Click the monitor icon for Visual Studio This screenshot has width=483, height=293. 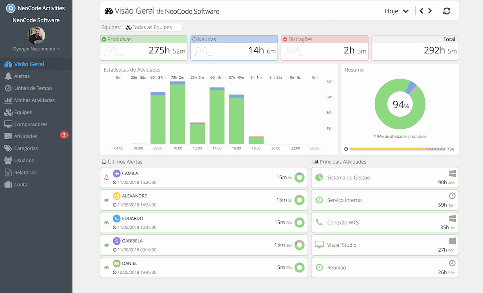point(319,245)
